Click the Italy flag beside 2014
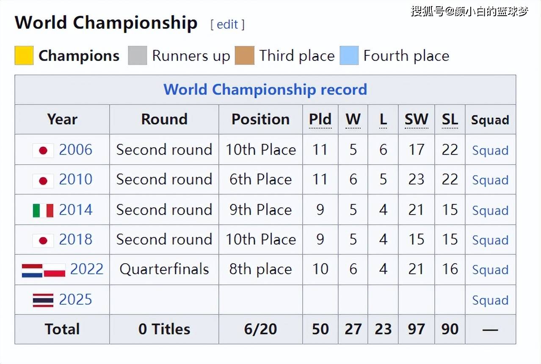 (43, 210)
